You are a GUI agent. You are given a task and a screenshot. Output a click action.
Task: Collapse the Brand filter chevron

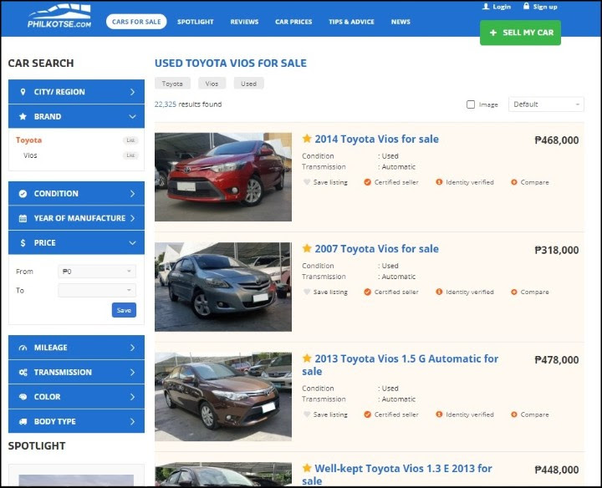pyautogui.click(x=132, y=116)
